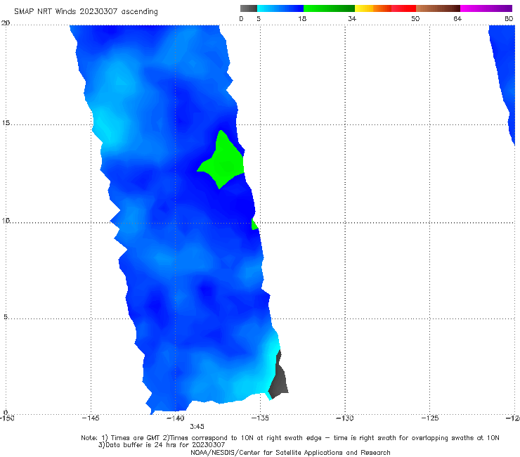Screen dimensions: 520x457
Task: Click the magenta-purple 64-80 color bar segment
Action: tap(486, 8)
